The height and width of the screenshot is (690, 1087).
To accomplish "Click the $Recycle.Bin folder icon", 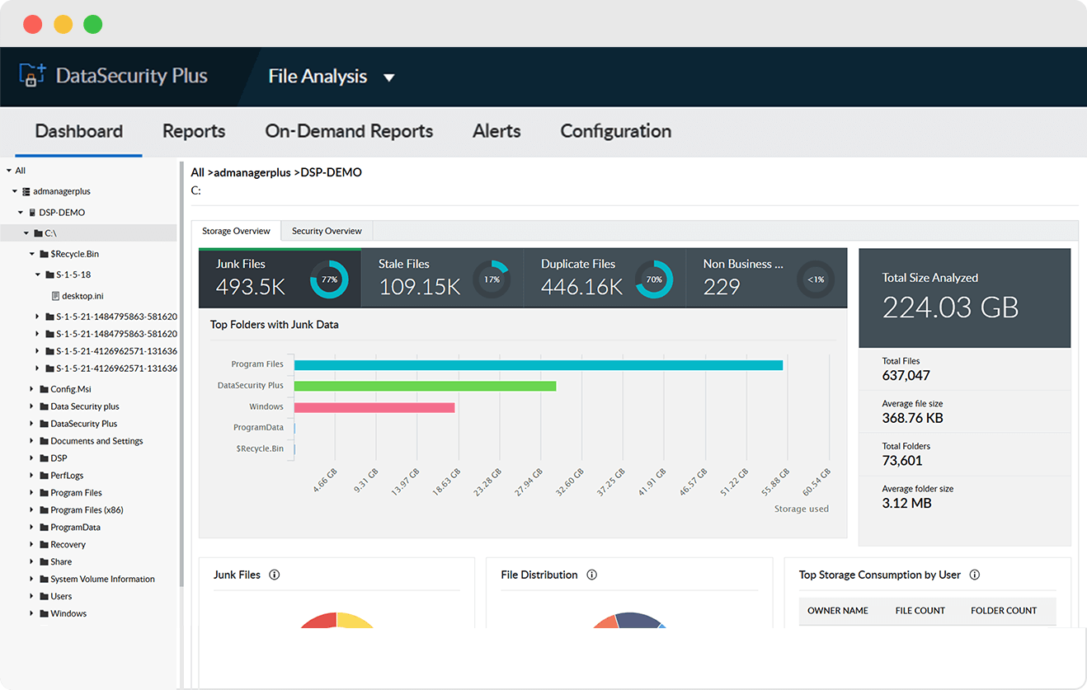I will click(x=44, y=254).
